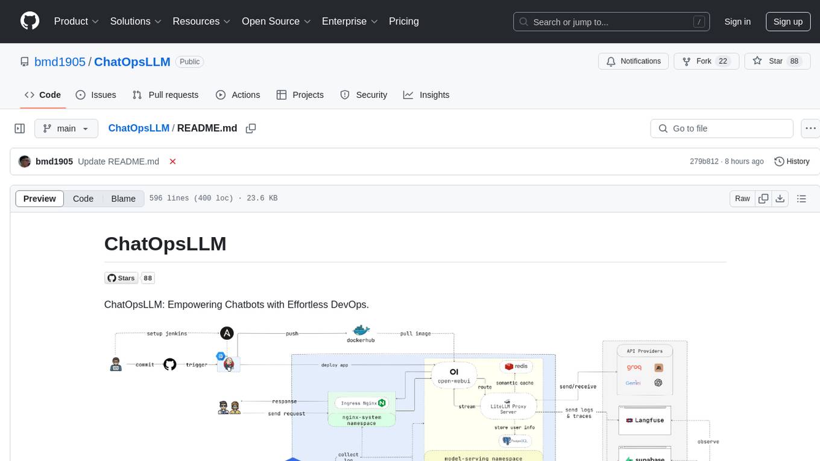The width and height of the screenshot is (820, 461).
Task: Click the Sign in link
Action: (737, 22)
